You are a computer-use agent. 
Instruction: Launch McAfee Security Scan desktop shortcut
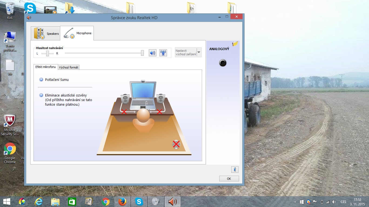(x=10, y=125)
